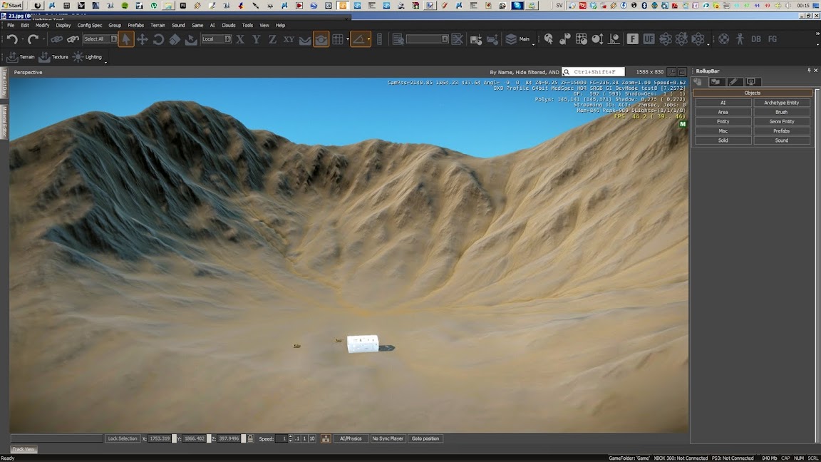Click the AI object category button
This screenshot has width=821, height=462.
[723, 103]
